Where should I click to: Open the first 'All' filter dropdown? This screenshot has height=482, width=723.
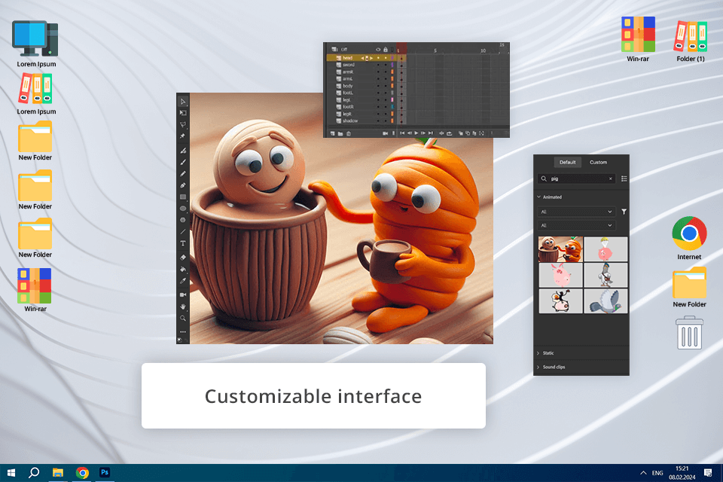[x=576, y=212]
